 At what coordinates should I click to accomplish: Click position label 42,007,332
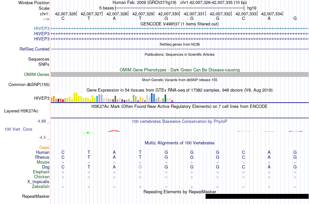tap(220, 14)
